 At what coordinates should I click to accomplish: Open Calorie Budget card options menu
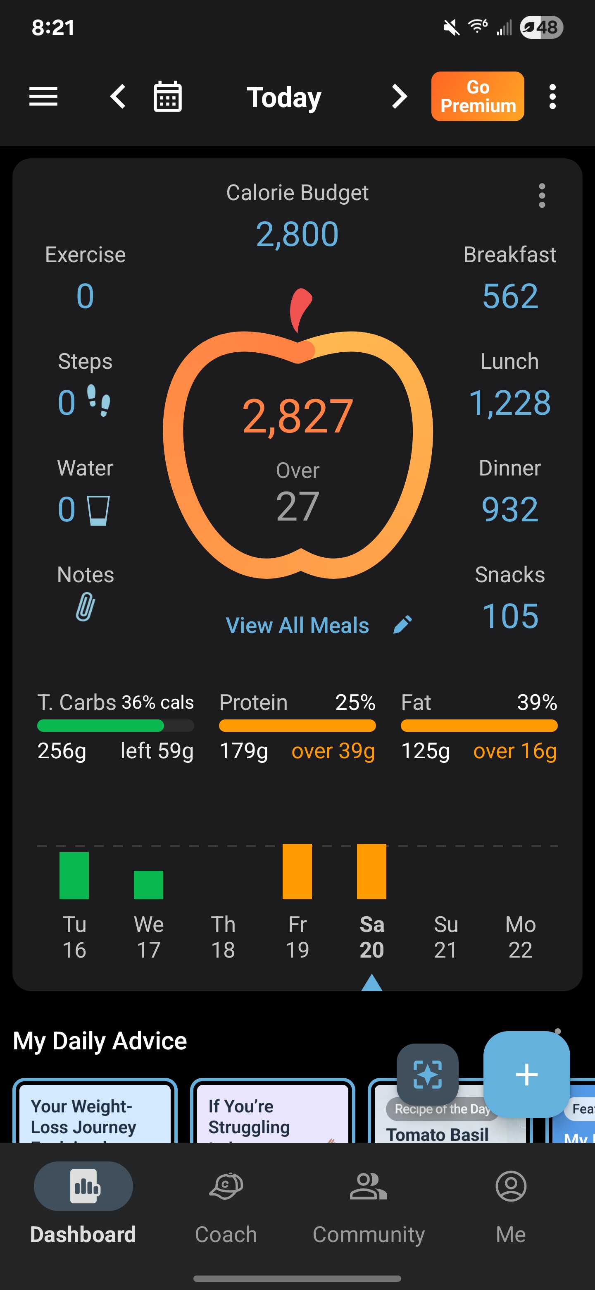(541, 195)
